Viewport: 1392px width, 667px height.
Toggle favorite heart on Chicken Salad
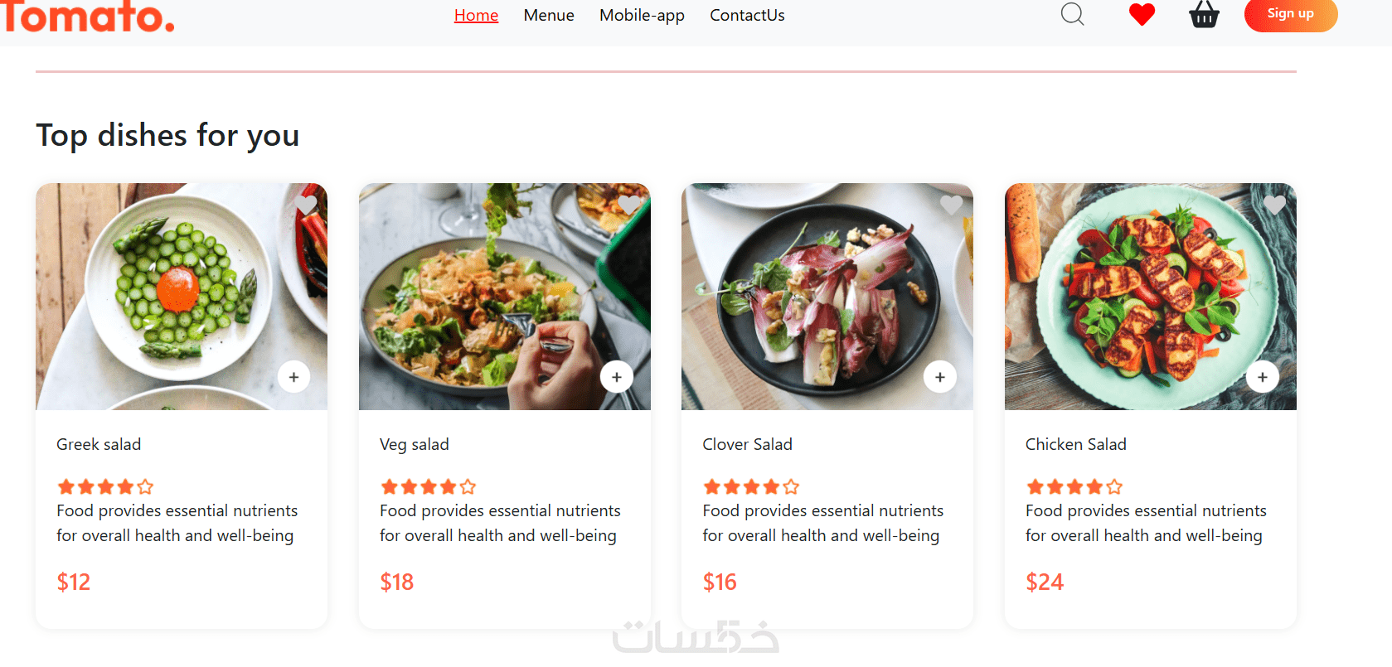[1274, 204]
